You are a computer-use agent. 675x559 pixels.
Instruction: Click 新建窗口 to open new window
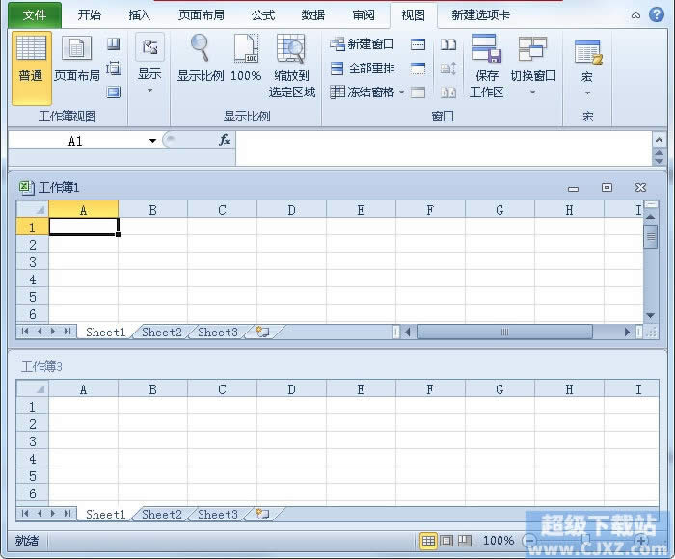pos(362,44)
